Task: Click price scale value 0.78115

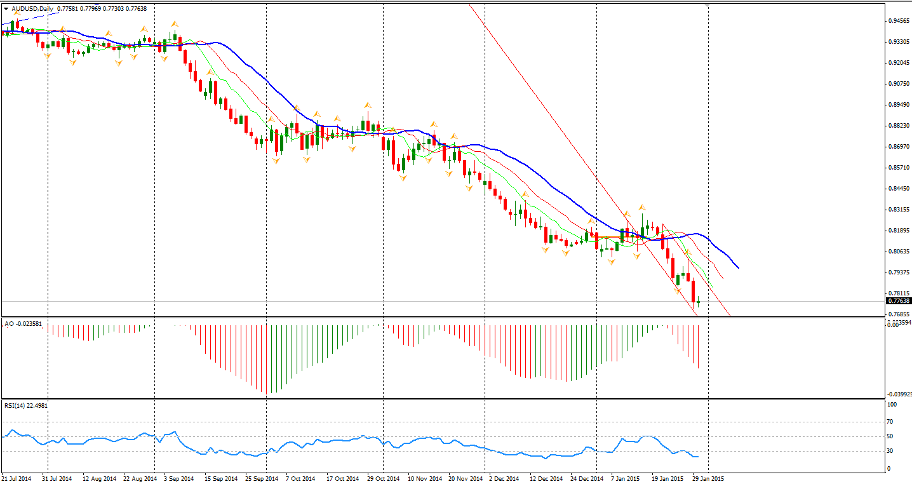Action: pos(898,293)
